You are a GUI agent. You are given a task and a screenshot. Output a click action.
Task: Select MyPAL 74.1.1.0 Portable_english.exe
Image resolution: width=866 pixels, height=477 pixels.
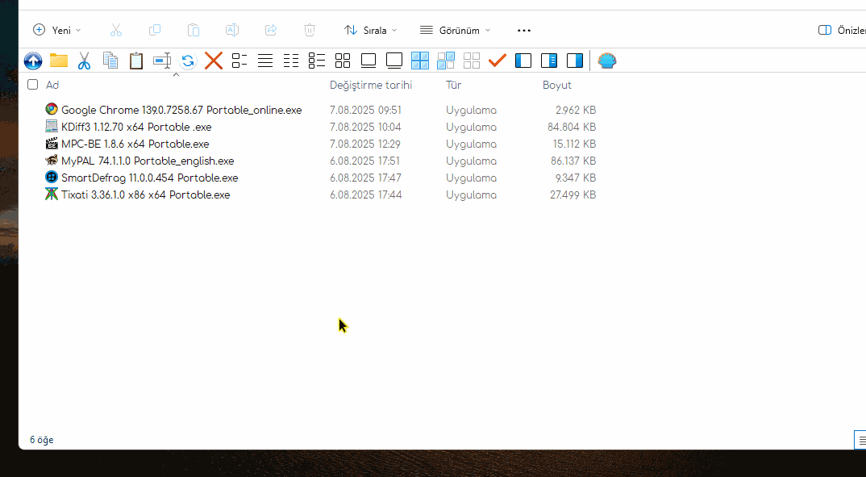[x=148, y=161]
